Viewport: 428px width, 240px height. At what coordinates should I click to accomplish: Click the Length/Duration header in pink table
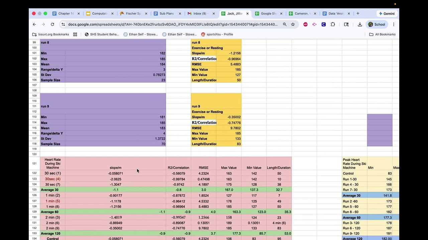click(x=279, y=164)
